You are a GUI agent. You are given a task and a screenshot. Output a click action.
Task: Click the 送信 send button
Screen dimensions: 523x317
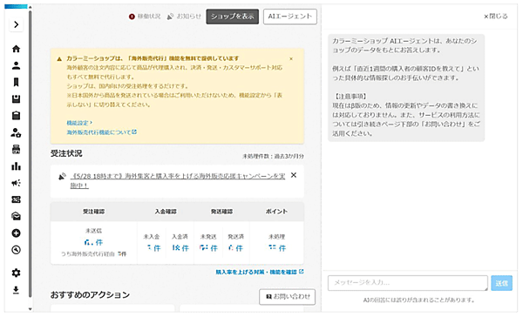pyautogui.click(x=501, y=283)
